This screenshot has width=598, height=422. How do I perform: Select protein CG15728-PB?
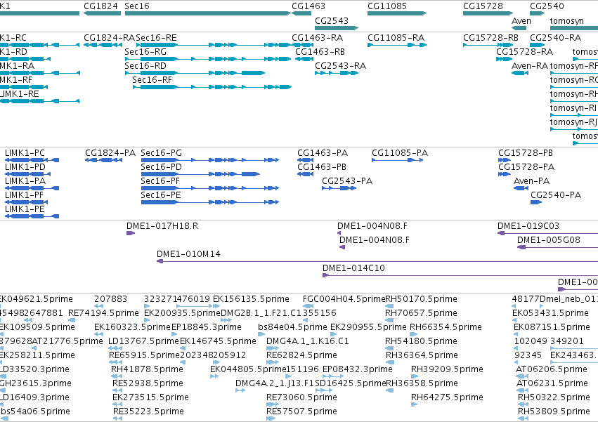pyautogui.click(x=526, y=153)
